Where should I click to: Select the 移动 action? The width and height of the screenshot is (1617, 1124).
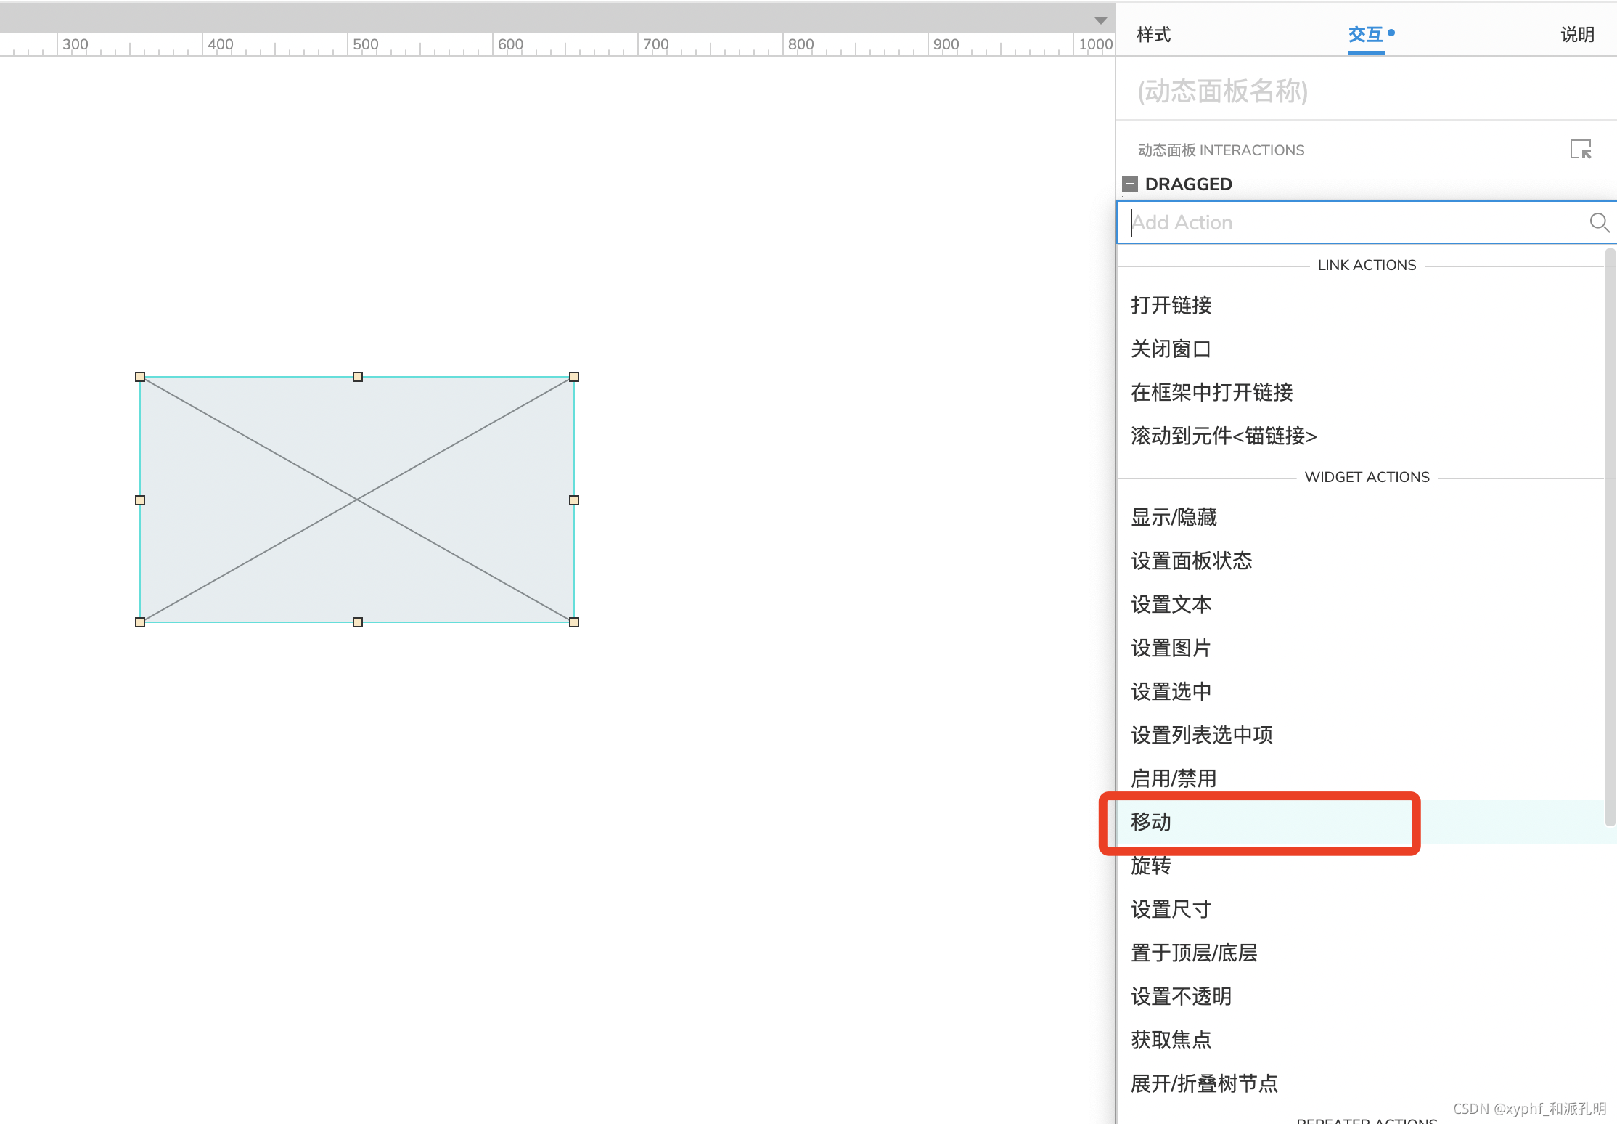(1361, 822)
